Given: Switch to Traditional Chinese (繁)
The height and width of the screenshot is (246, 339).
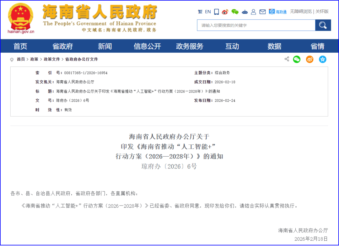Looking at the screenshot, I should coord(200,12).
